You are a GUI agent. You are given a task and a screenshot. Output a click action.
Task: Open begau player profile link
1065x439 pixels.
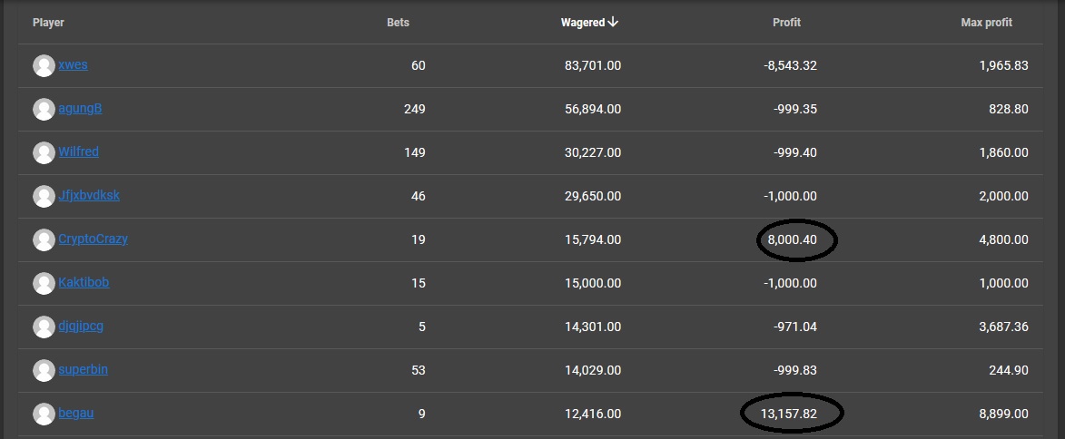(76, 413)
